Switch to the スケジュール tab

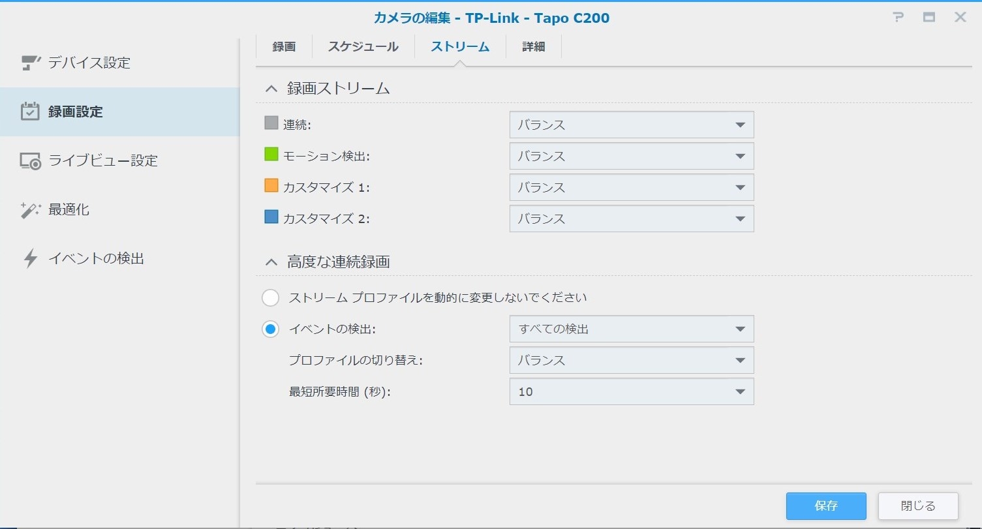(363, 47)
